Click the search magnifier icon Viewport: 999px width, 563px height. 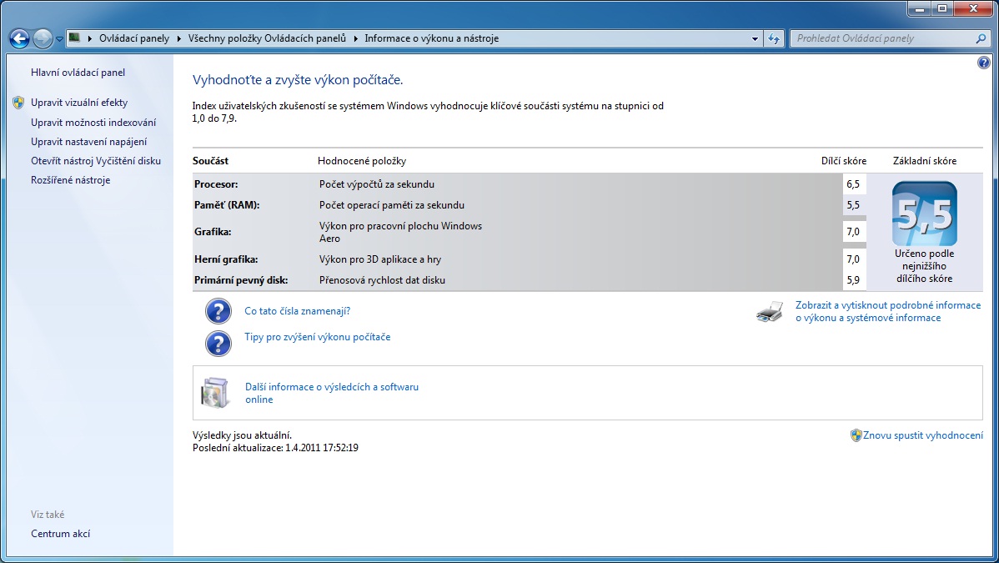click(981, 38)
